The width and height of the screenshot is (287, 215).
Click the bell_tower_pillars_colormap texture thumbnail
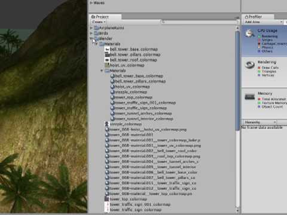[x=107, y=54]
